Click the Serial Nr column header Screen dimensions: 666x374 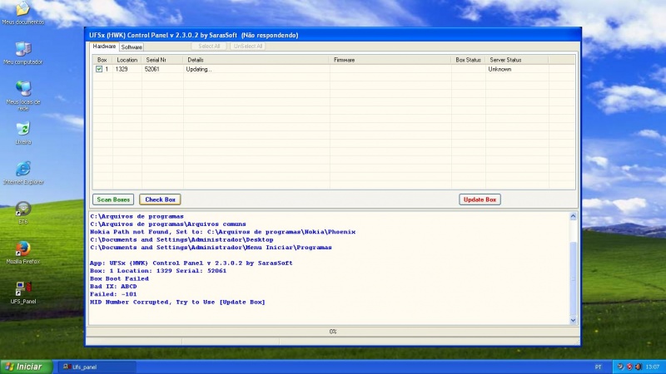click(x=162, y=60)
